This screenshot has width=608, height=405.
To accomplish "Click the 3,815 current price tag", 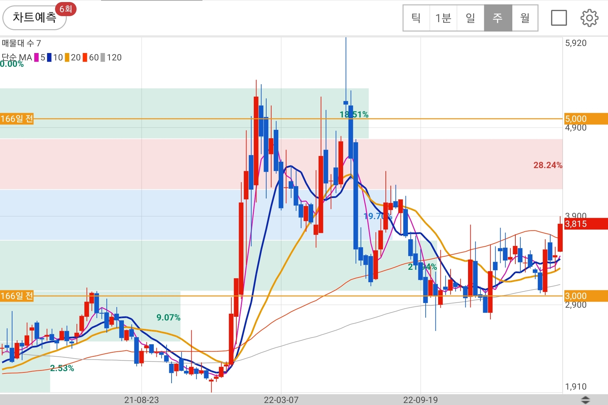I will pos(586,224).
